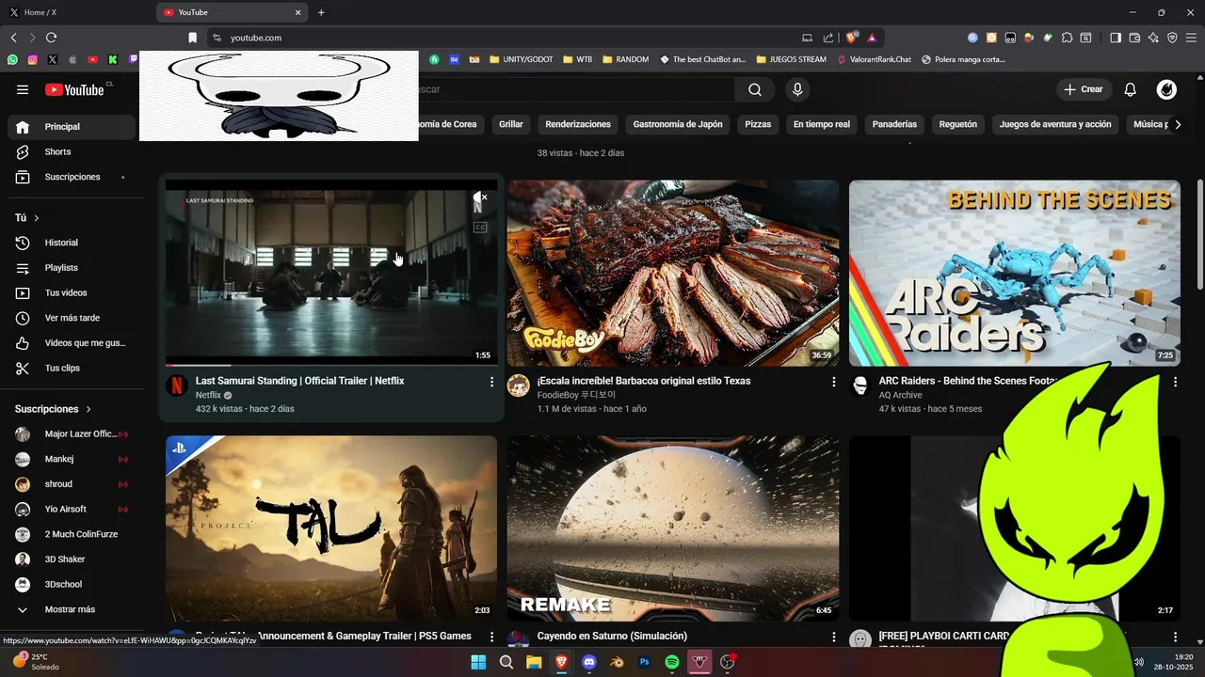Viewport: 1205px width, 677px height.
Task: Open 2 Much ColinFurze channel
Action: 72,534
